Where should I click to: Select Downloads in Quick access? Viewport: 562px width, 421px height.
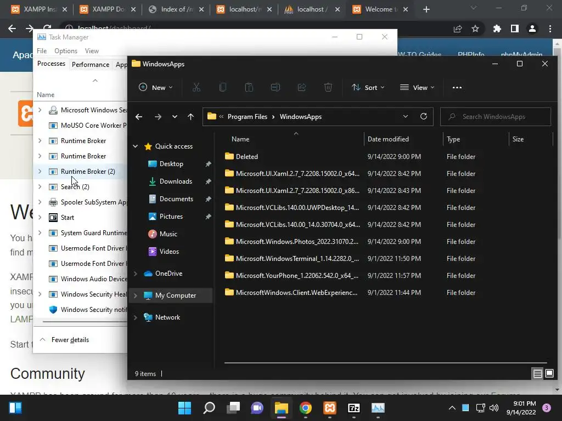tap(176, 181)
